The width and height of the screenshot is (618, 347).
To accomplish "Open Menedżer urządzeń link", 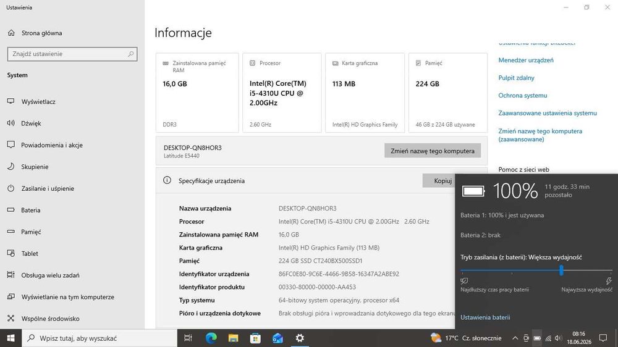I will [x=526, y=61].
